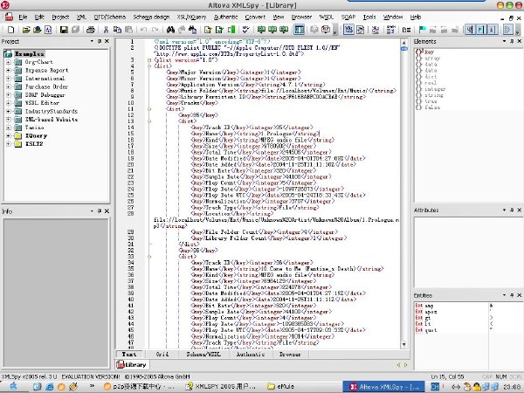Toggle the middle of three pressed icons near the right end
Viewport: 524px width, 393px height.
pos(481,30)
